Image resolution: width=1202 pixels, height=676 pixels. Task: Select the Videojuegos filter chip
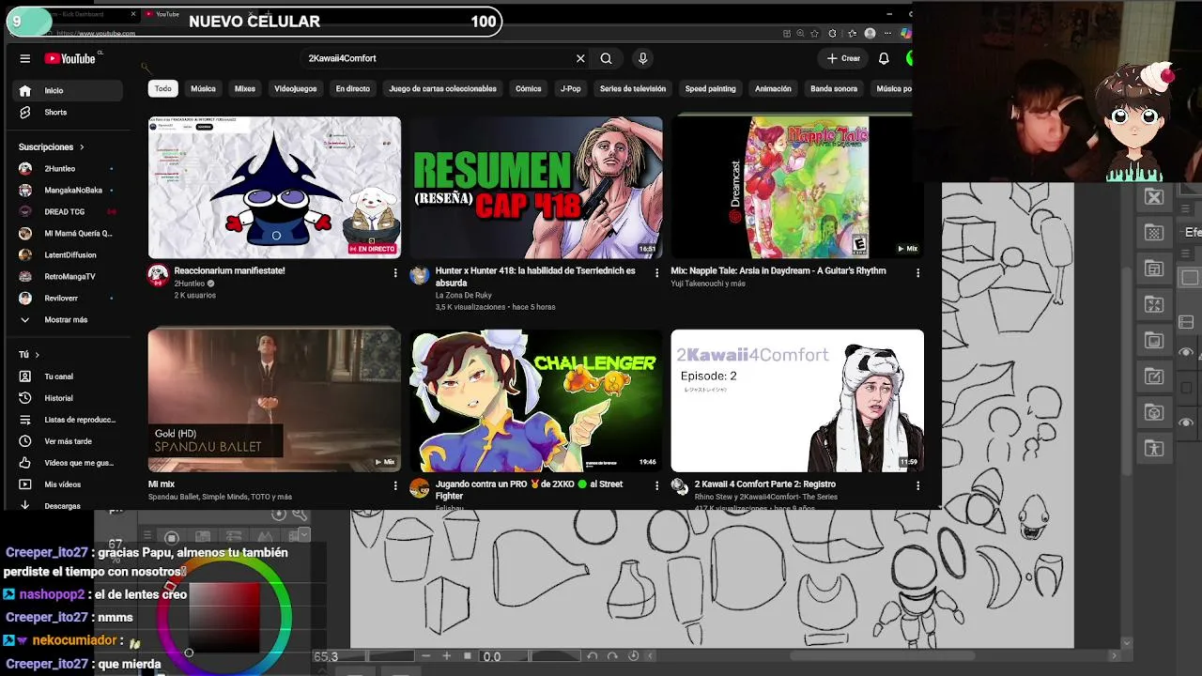point(296,88)
